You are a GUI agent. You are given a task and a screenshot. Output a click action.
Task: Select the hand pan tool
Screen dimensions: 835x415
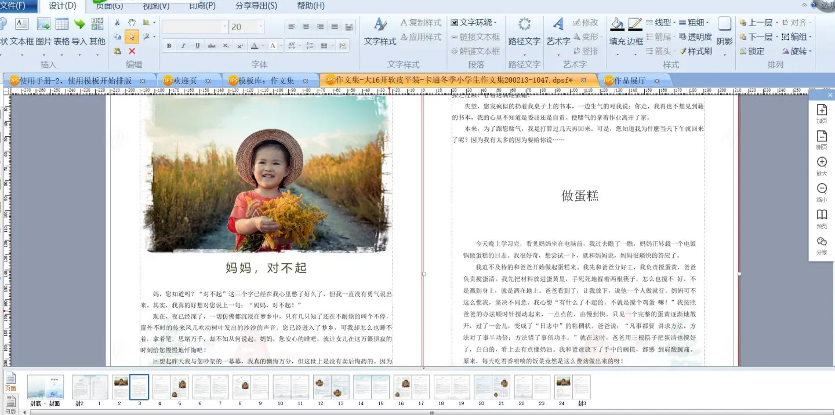(132, 23)
